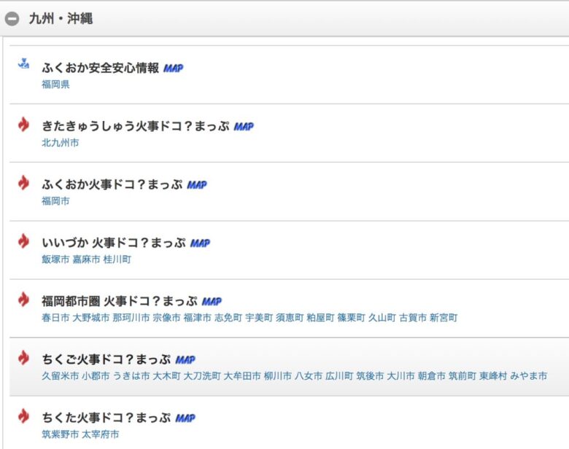Viewport: 569px width, 449px height.
Task: Open いいづか 火事ドコ？まっぷ title
Action: 114,243
